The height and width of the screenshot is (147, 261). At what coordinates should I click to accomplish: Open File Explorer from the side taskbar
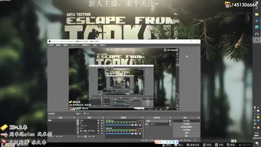click(x=257, y=14)
